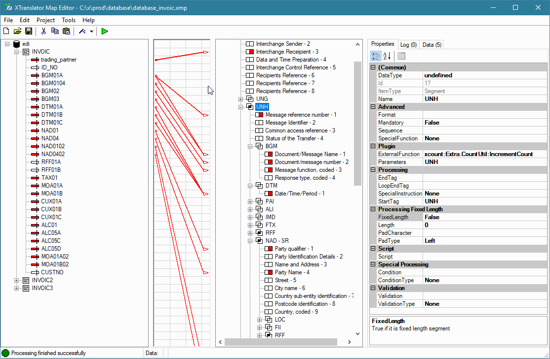Cut the selected item
This screenshot has height=359, width=550.
43,31
